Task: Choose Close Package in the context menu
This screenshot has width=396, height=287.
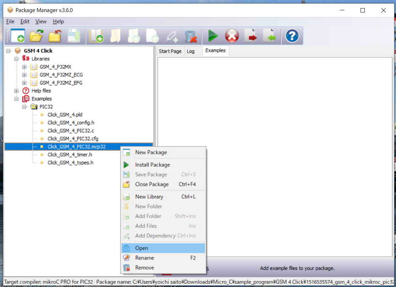Action: point(163,184)
